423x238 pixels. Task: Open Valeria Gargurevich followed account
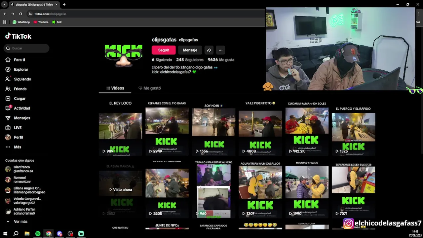click(23, 201)
